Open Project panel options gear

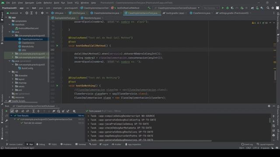pyautogui.click(x=42, y=13)
